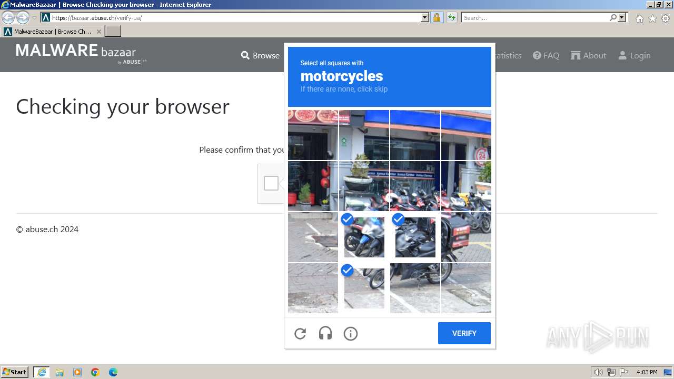Open the Windows Start menu

[x=14, y=372]
